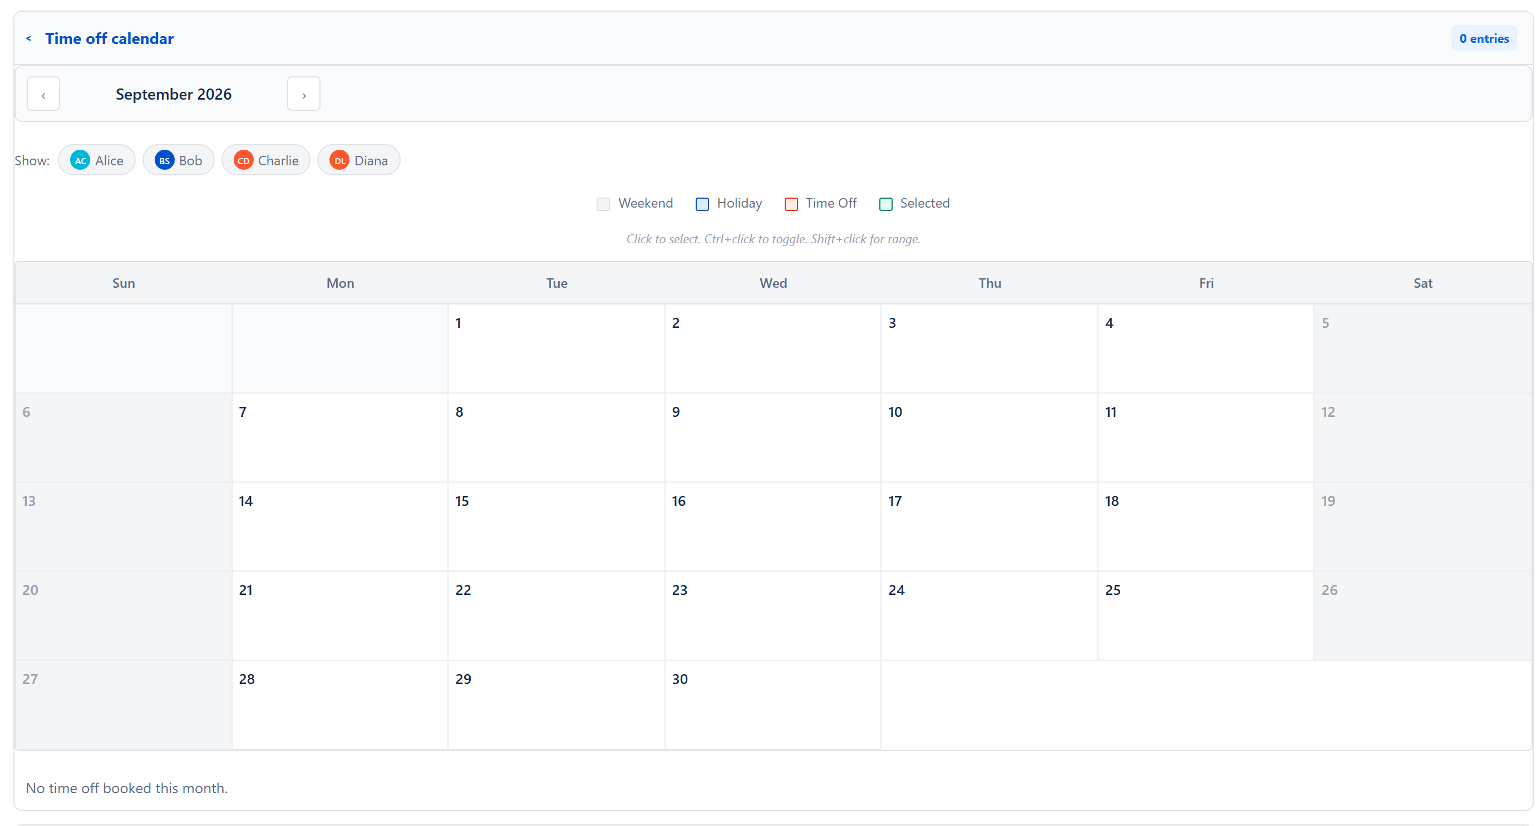Image resolution: width=1536 pixels, height=826 pixels.
Task: Select day 14 in the calendar
Action: (340, 527)
